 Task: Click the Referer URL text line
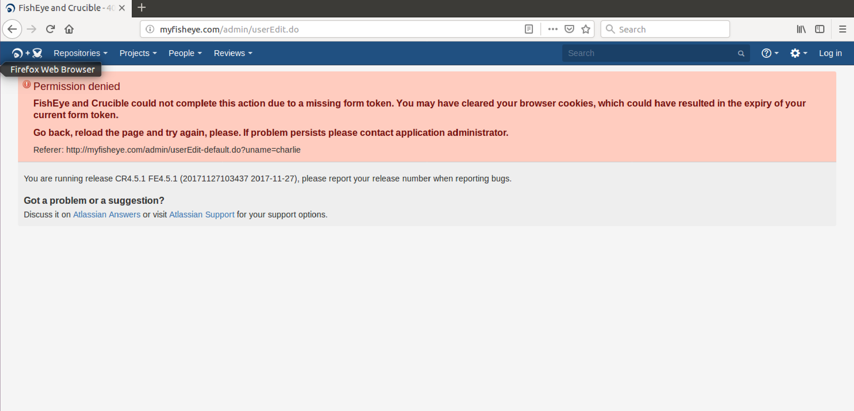167,150
